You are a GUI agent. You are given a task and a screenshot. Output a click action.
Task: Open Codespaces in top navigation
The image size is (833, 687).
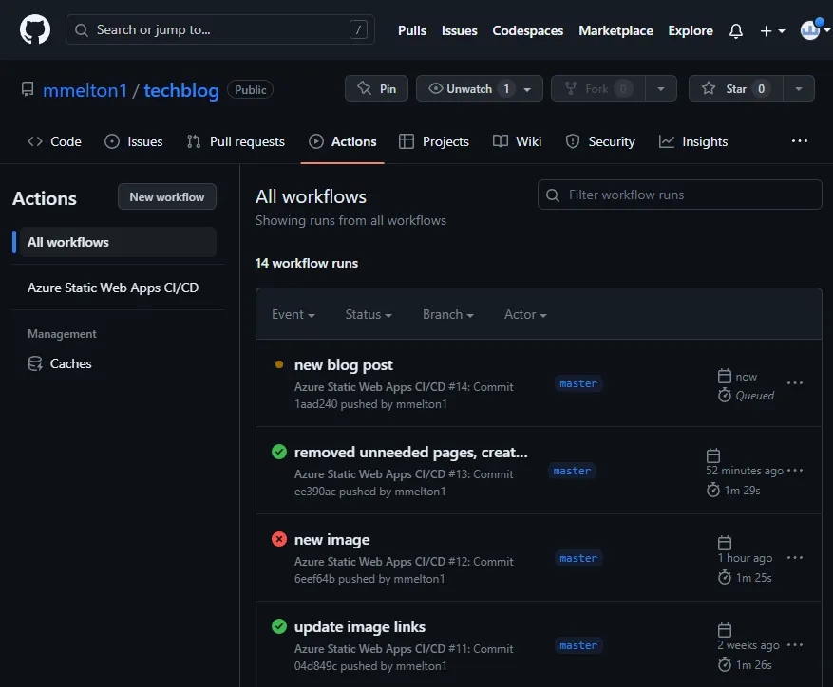(x=527, y=30)
